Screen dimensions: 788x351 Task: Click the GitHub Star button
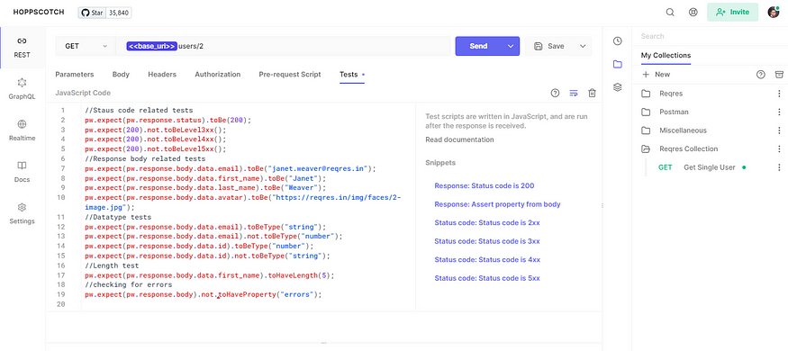click(x=93, y=13)
